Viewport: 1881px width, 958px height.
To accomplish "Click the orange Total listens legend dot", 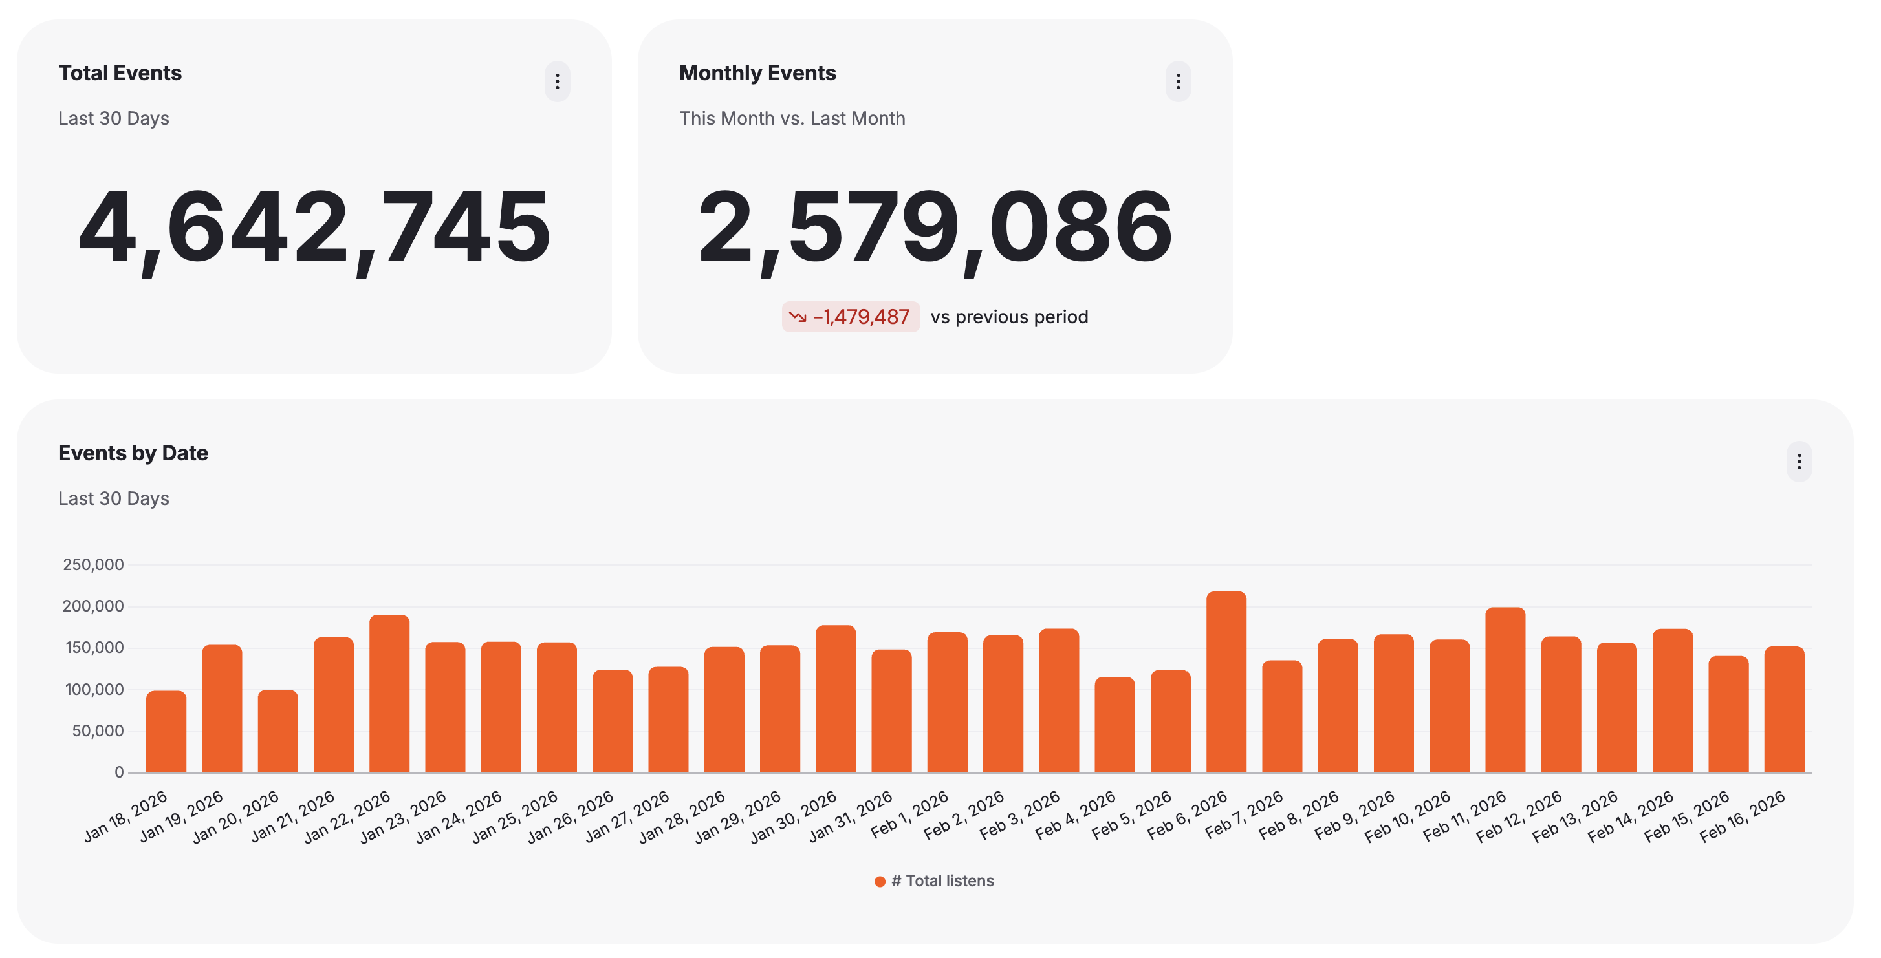I will coord(880,881).
